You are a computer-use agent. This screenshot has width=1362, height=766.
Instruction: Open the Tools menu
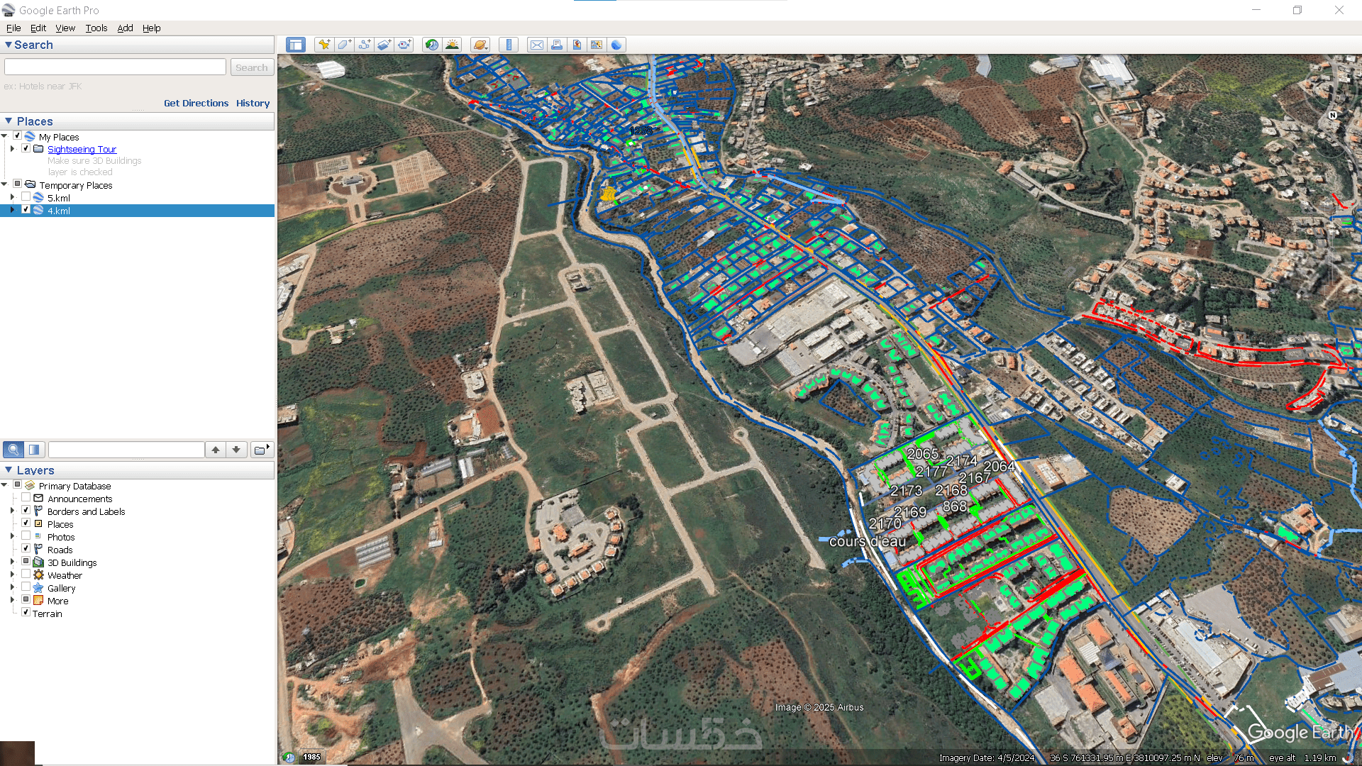(x=96, y=28)
